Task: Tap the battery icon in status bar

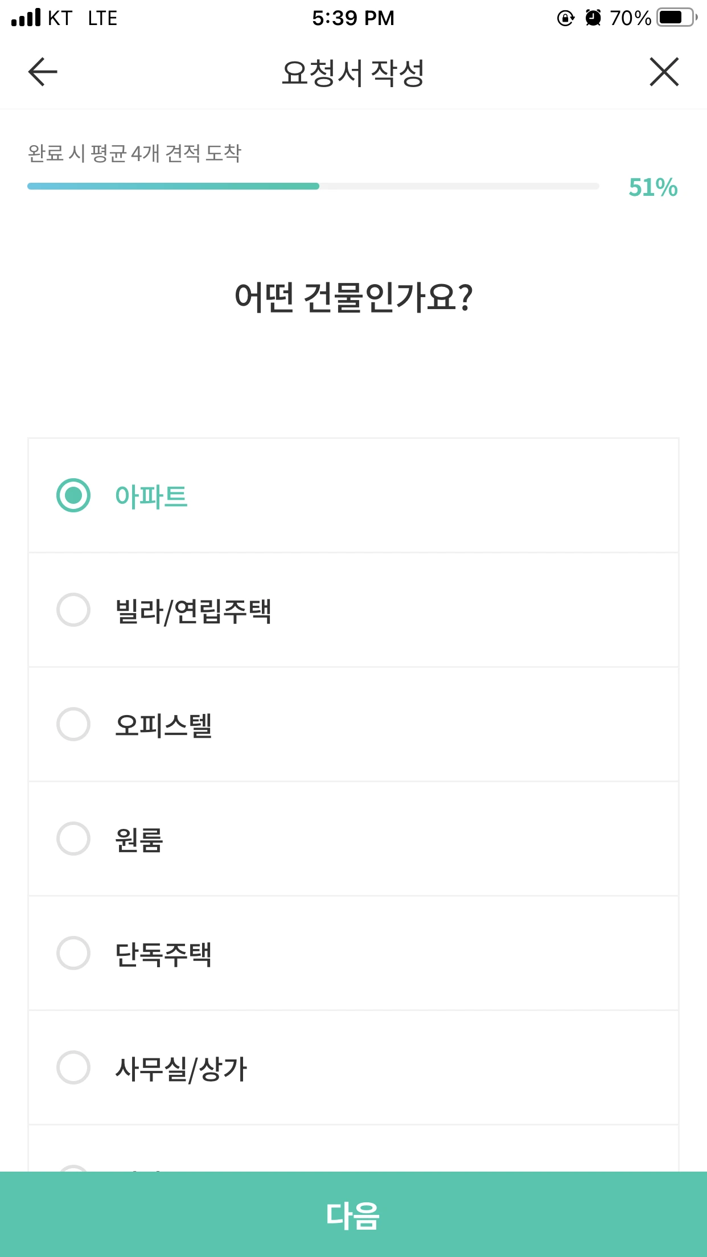Action: coord(676,18)
